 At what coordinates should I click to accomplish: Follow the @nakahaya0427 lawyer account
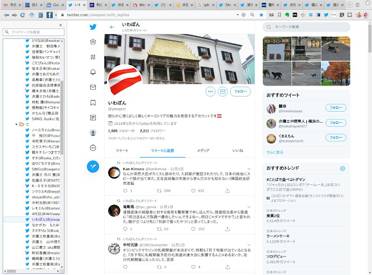point(336,123)
